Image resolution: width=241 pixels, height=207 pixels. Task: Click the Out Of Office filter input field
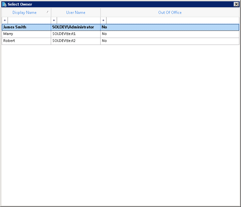(x=173, y=20)
